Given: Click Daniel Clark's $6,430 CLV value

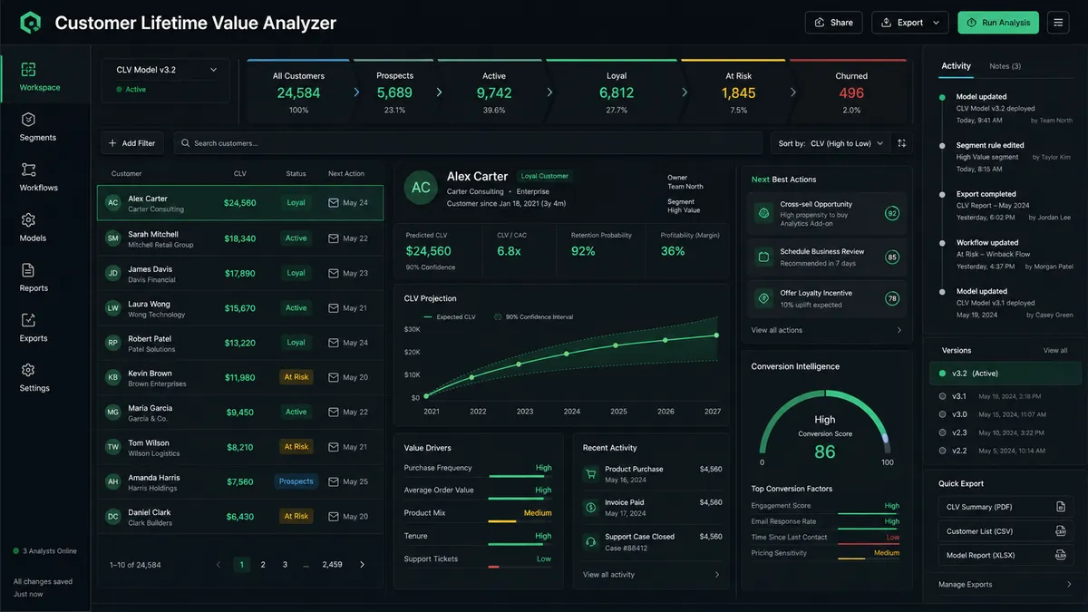Looking at the screenshot, I should tap(240, 517).
